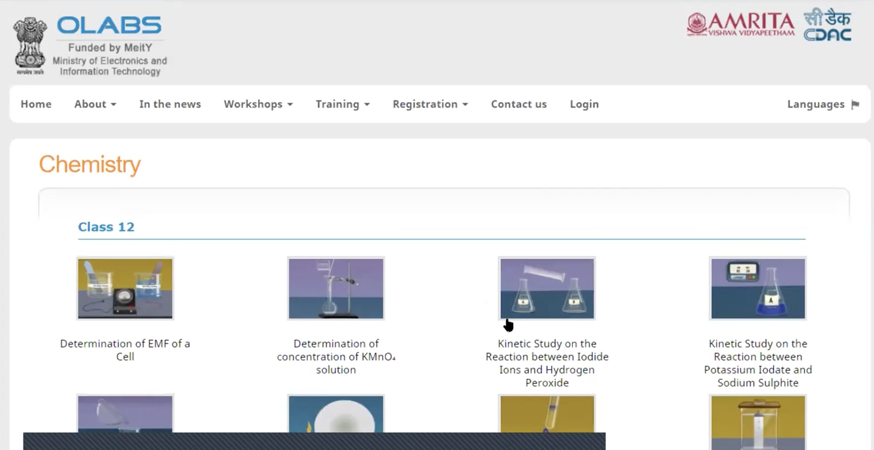The width and height of the screenshot is (874, 450).
Task: Expand the Training dropdown
Action: coord(343,104)
